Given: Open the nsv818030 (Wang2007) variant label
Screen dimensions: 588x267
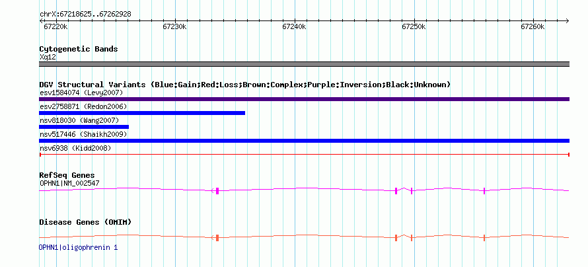Looking at the screenshot, I should [x=79, y=120].
